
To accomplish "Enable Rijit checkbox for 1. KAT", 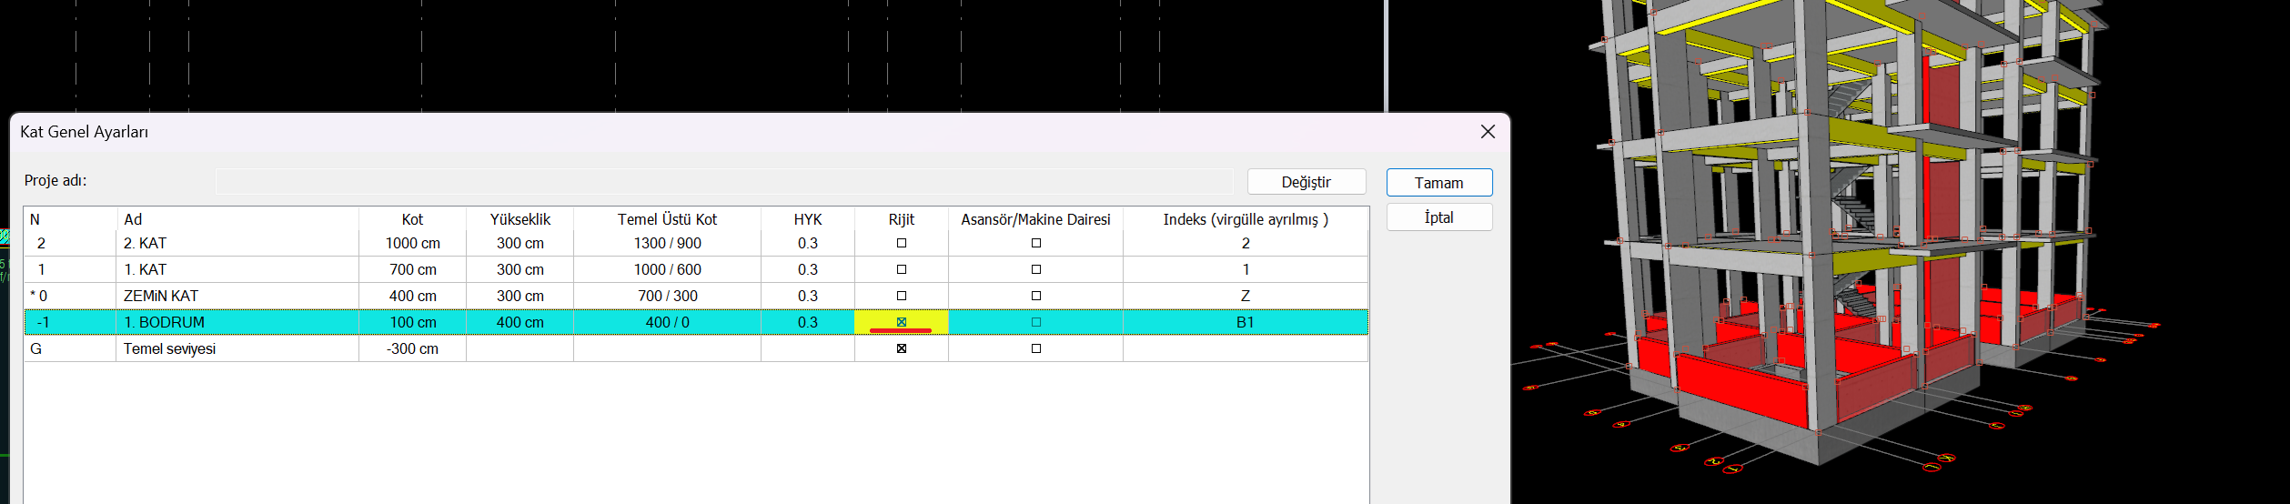I will click(902, 269).
